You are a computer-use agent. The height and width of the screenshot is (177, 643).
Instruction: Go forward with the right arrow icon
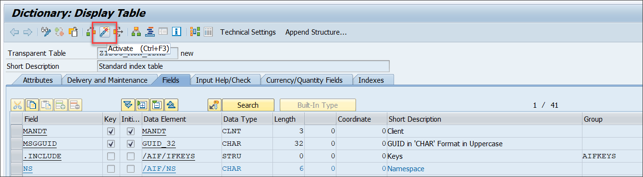(x=28, y=32)
